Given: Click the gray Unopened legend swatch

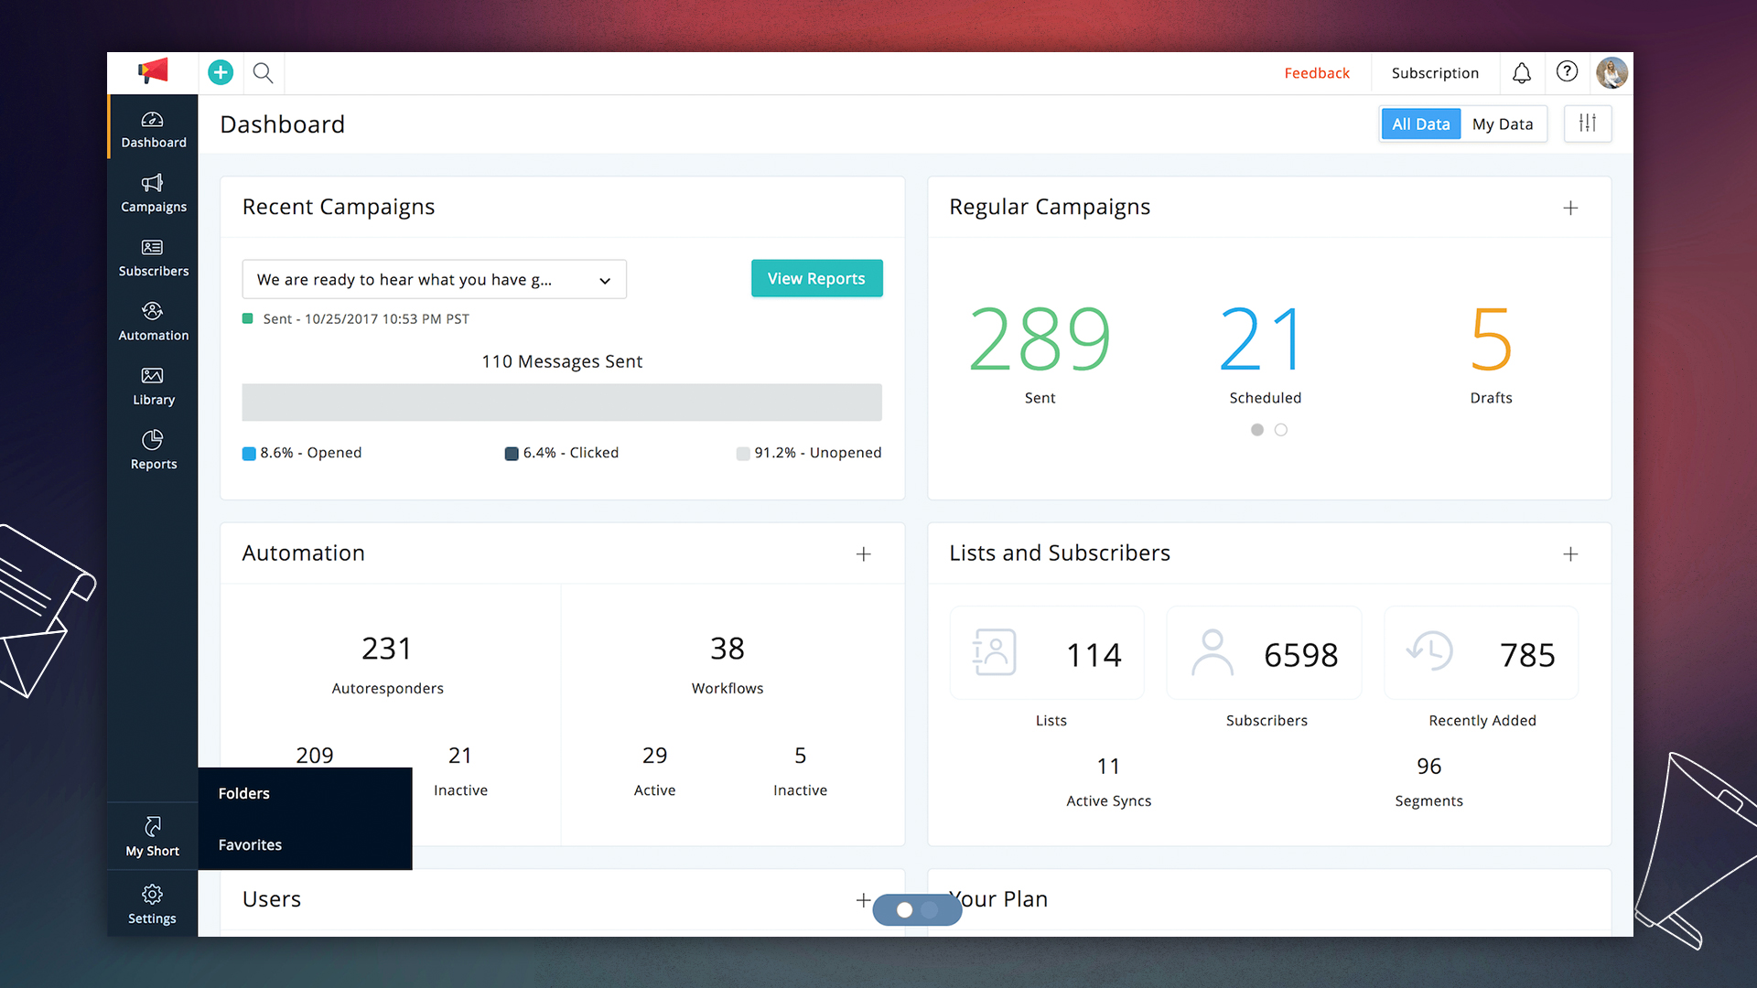Looking at the screenshot, I should 743,454.
